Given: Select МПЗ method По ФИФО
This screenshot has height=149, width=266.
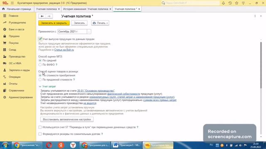Looking at the screenshot, I should 40,65.
